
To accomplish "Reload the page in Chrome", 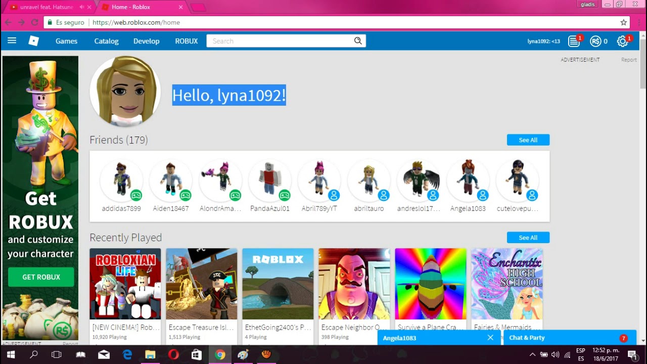I will 34,22.
